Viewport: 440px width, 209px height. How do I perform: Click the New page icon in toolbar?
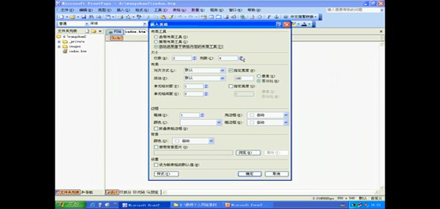coord(60,17)
